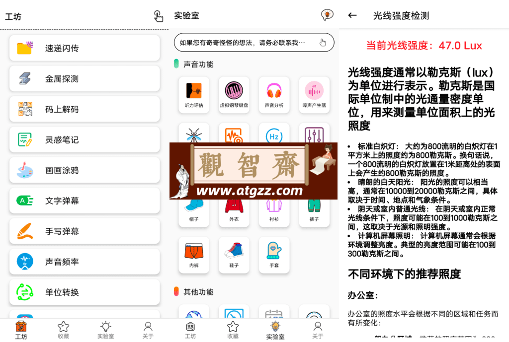Open 声音分析 headphones icon

click(x=274, y=95)
